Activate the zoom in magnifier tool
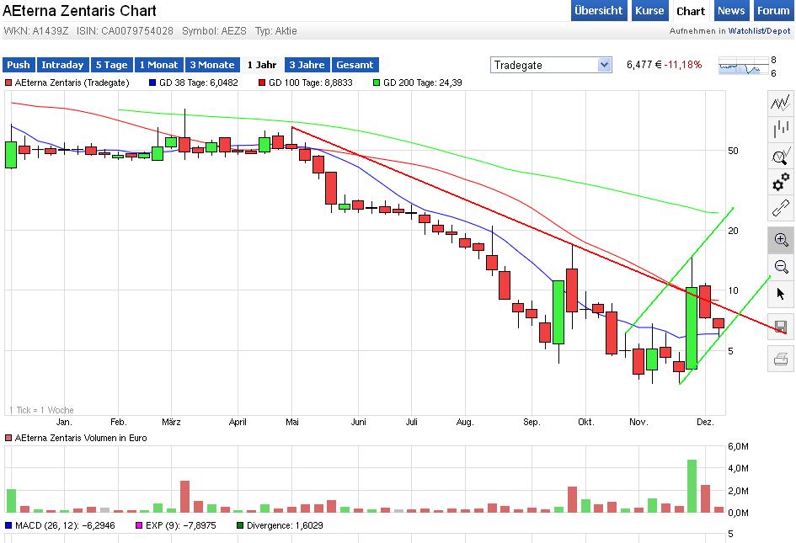The image size is (796, 543). (x=781, y=240)
